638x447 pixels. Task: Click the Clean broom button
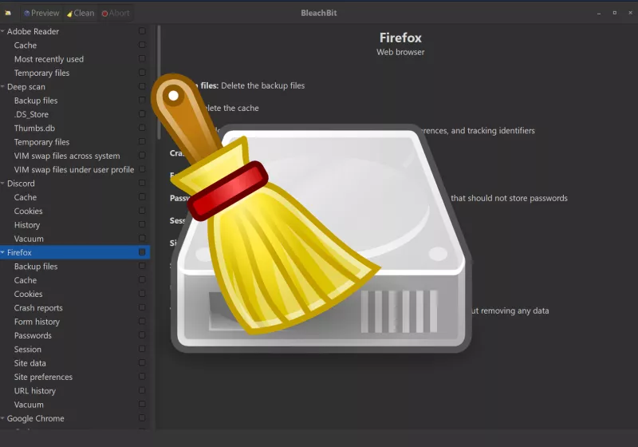(80, 13)
